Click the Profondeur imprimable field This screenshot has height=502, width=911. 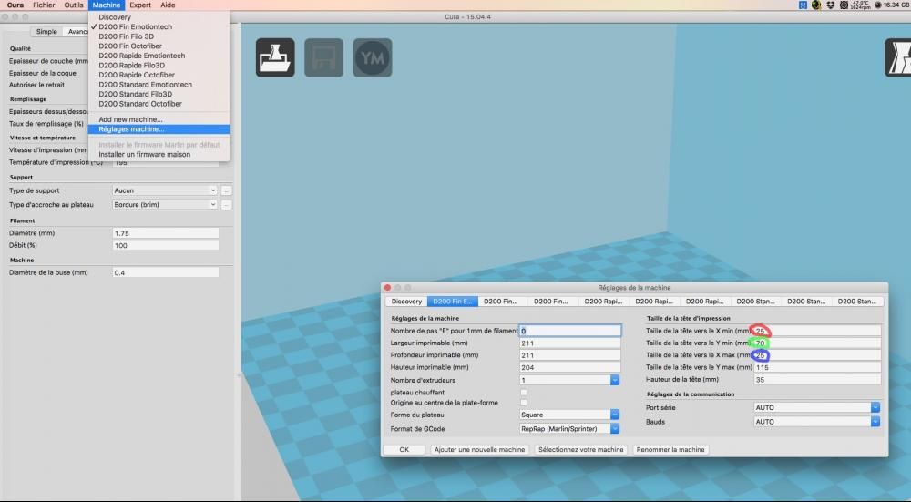[x=570, y=355]
